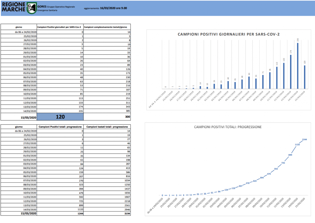Select the 15/03/2020 axis label of the line chart

[300, 203]
